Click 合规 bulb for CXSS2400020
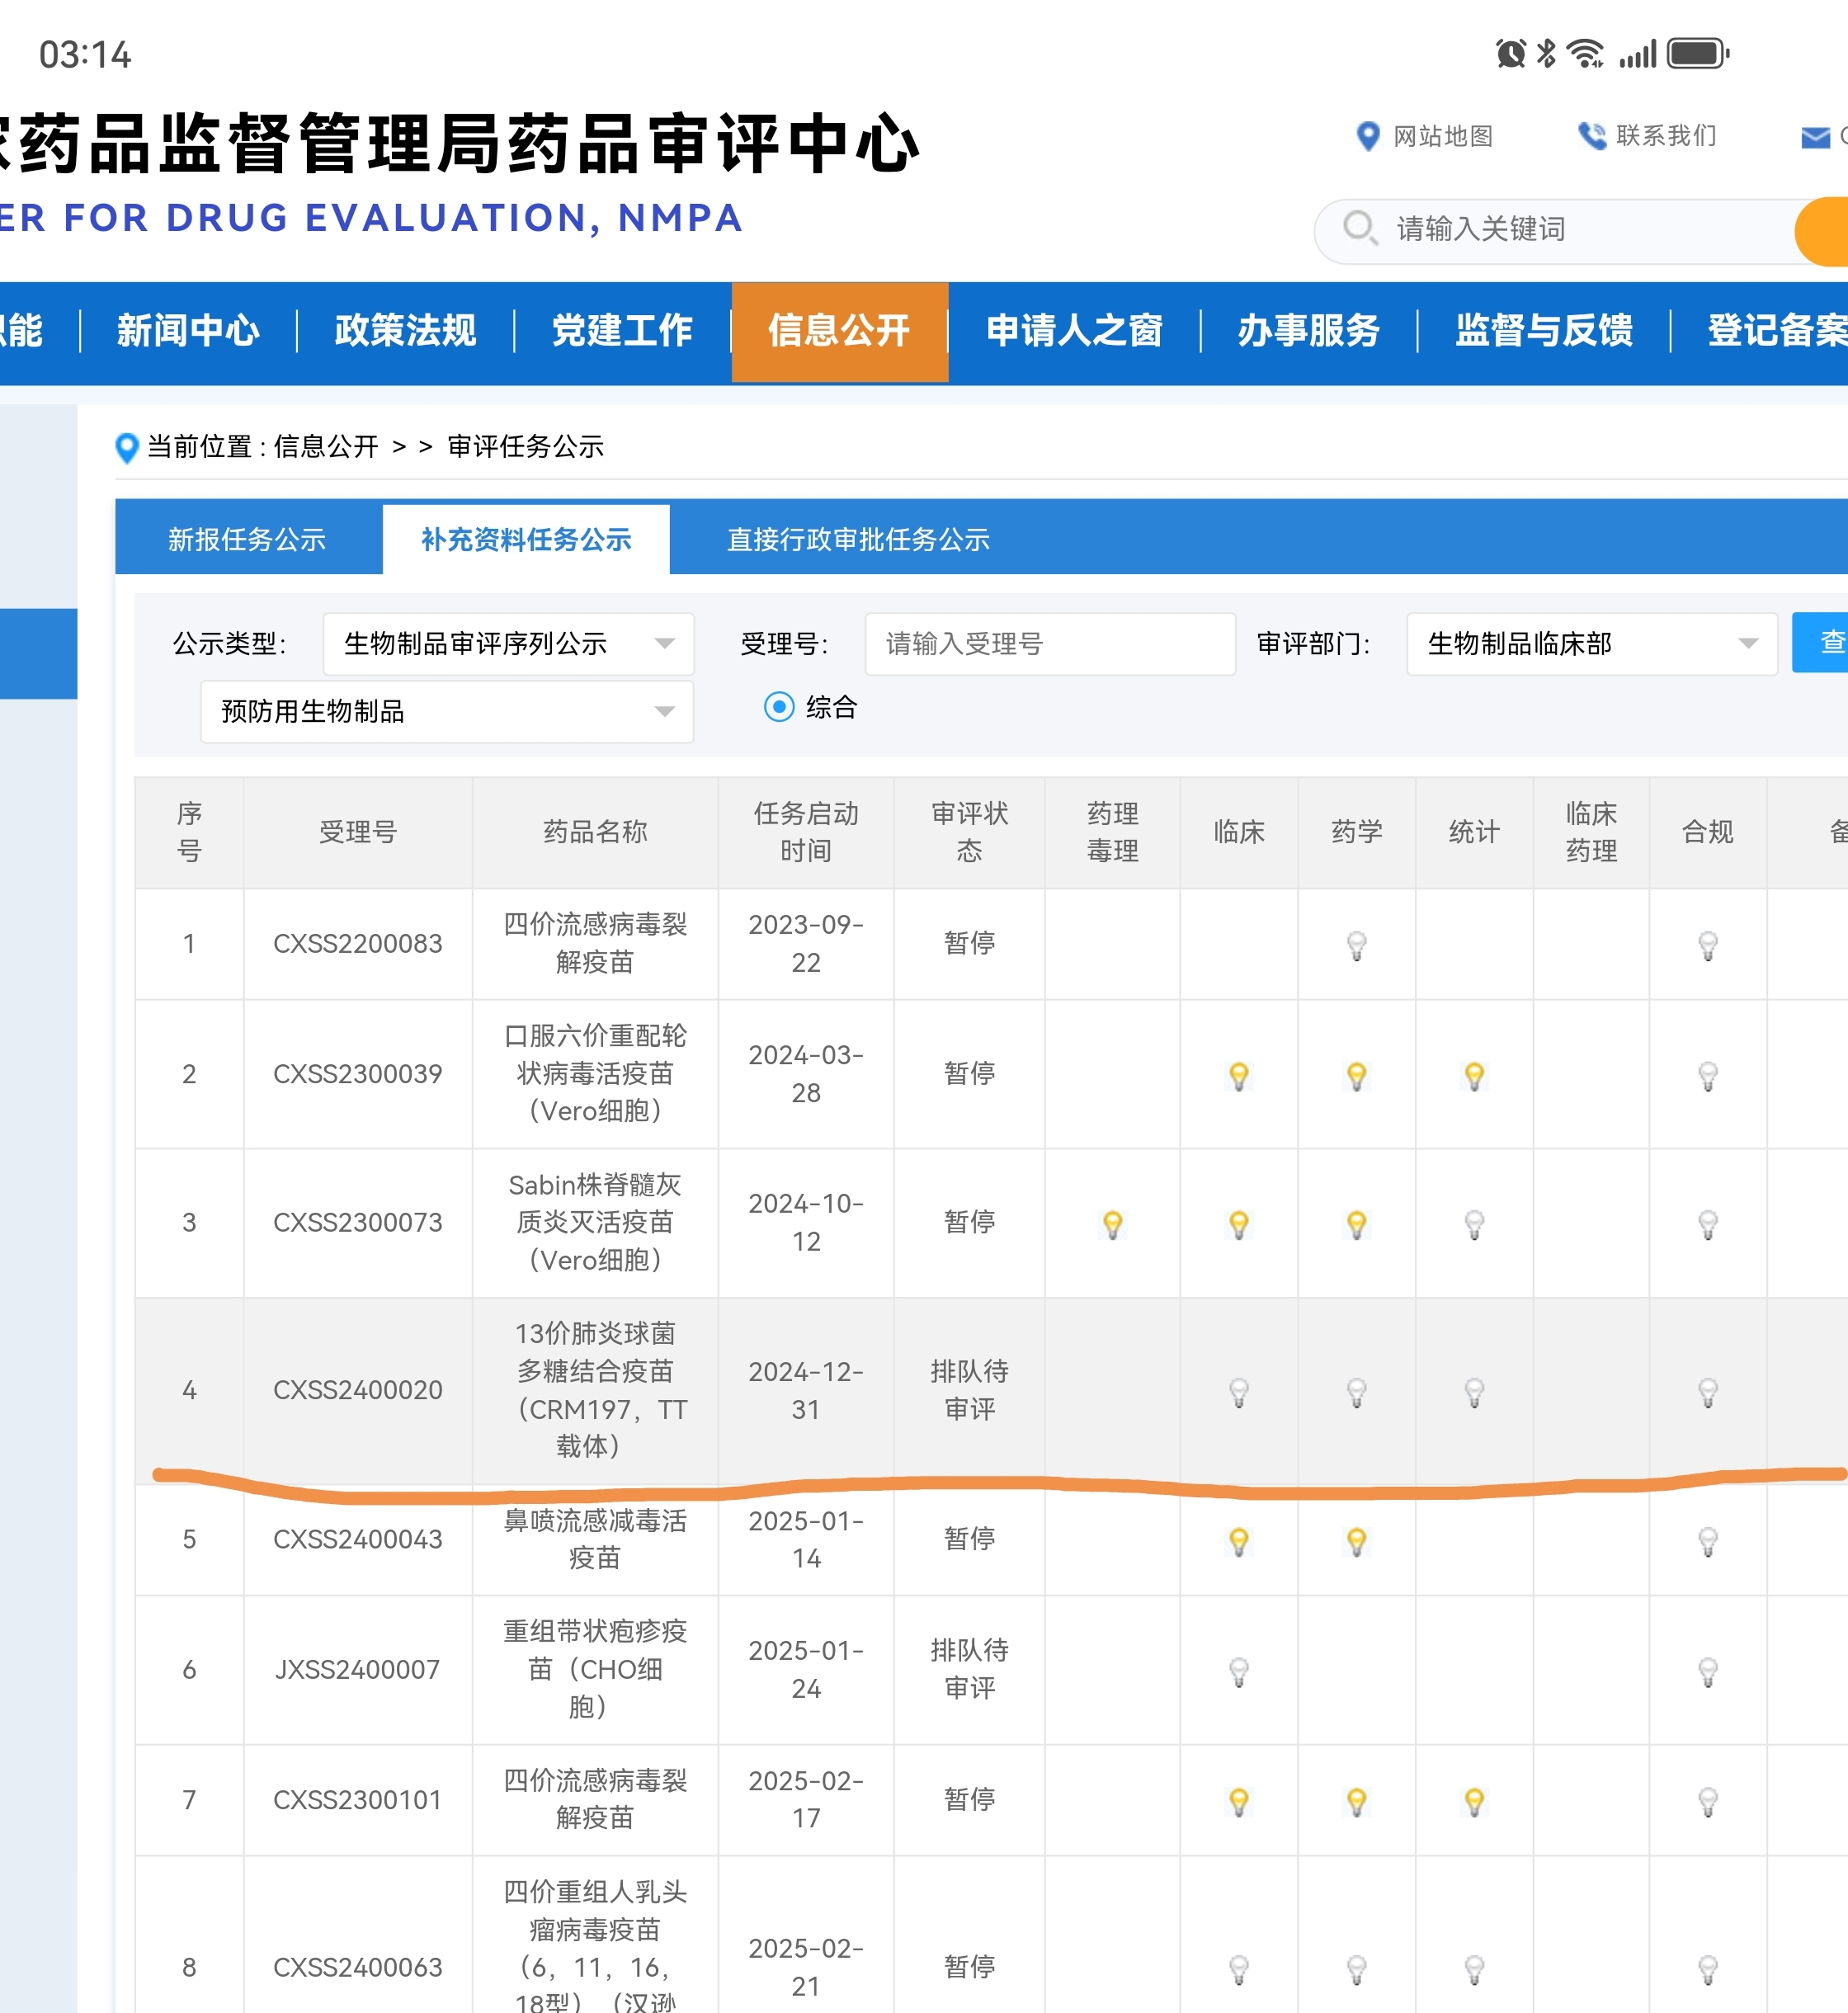Viewport: 1848px width, 2013px height. (1708, 1392)
